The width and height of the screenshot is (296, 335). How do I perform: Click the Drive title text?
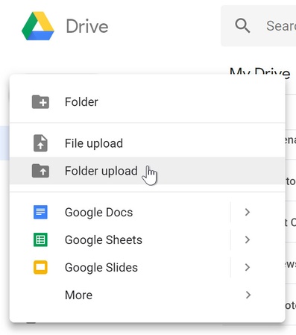(x=87, y=26)
